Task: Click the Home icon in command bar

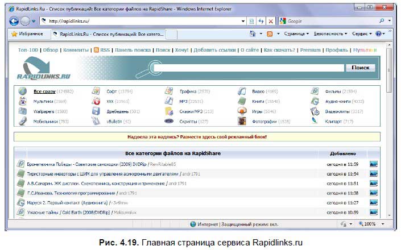Action: 253,34
